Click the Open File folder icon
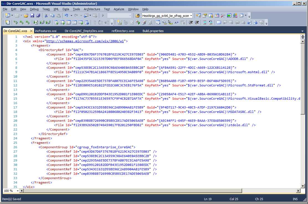 pos(26,15)
